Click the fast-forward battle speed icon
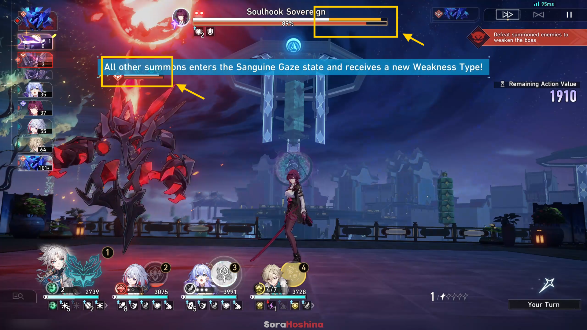This screenshot has width=587, height=330. (x=507, y=14)
